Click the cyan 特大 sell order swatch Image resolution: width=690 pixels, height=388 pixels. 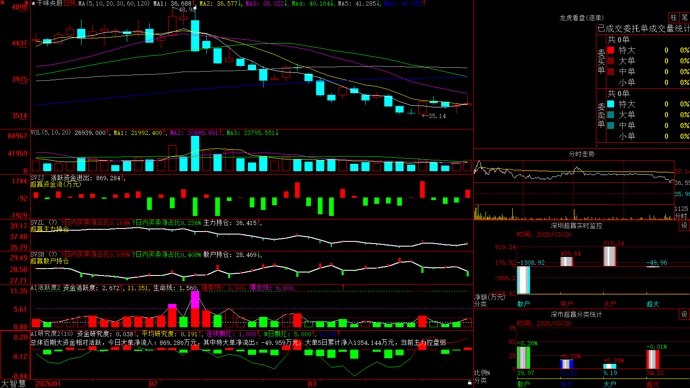click(611, 104)
